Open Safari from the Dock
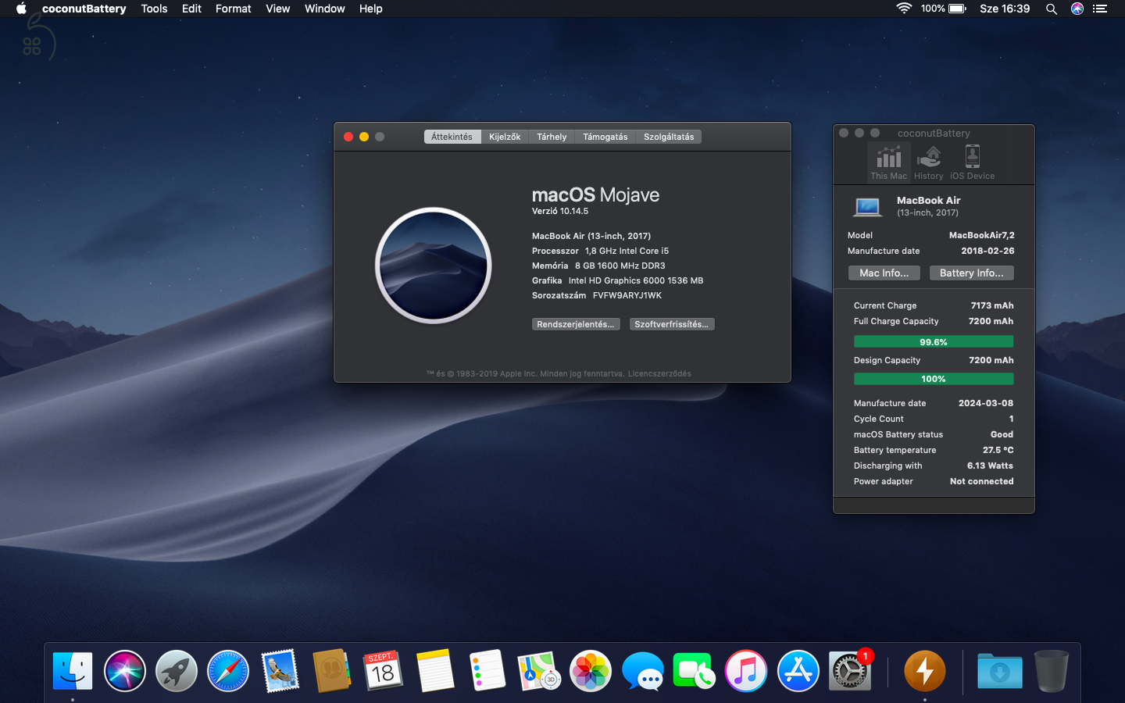 pyautogui.click(x=228, y=671)
